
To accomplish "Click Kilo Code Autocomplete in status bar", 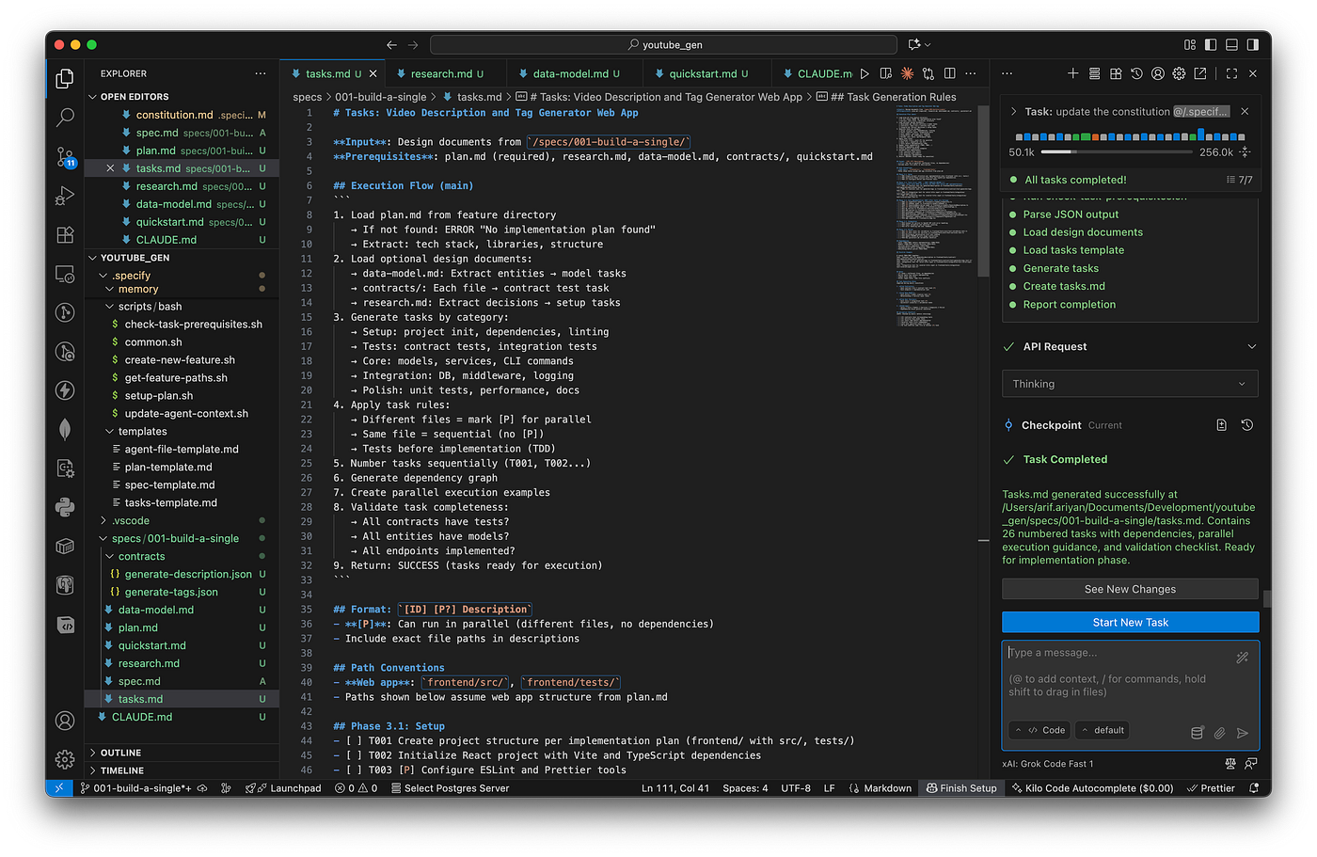I will pyautogui.click(x=1092, y=788).
